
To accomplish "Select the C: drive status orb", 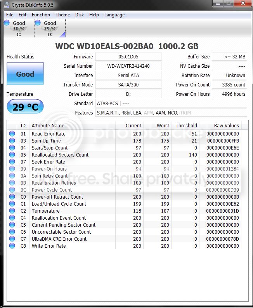I will 7,23.
